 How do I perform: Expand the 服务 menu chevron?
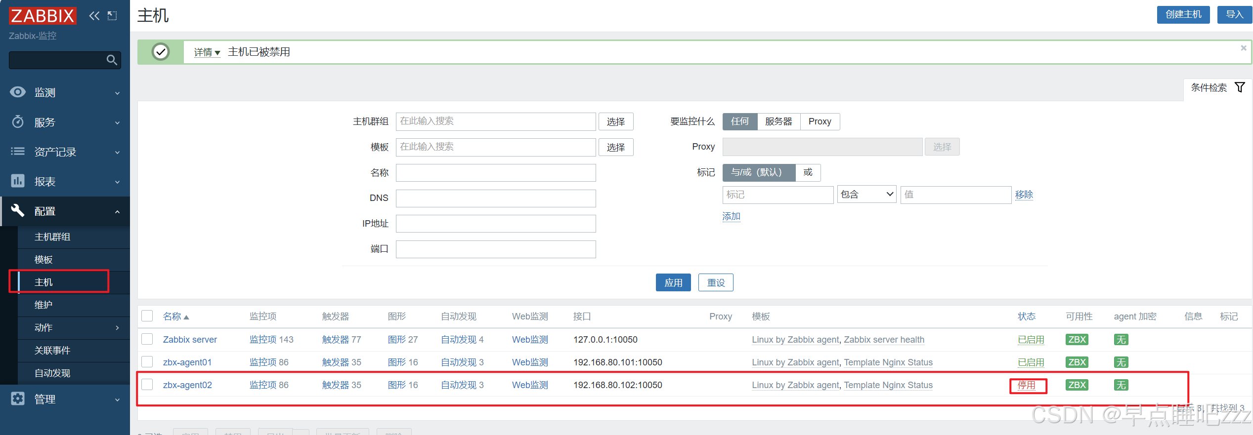(x=117, y=122)
